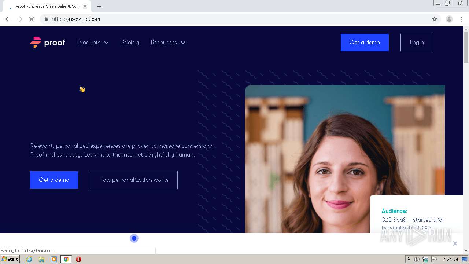The image size is (469, 264).
Task: Click the header Get a demo button
Action: click(365, 43)
